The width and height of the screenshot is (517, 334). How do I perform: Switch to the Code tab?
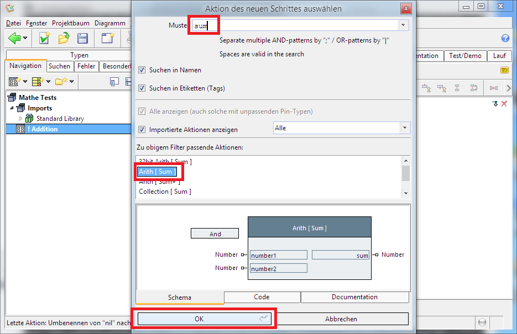262,297
